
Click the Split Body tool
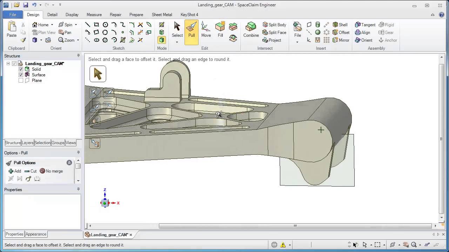(x=274, y=24)
